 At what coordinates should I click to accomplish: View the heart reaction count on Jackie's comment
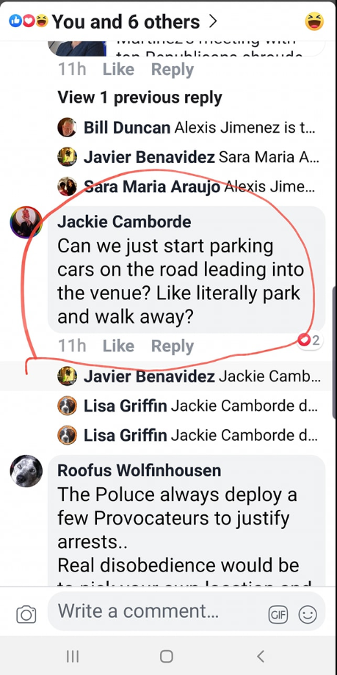pyautogui.click(x=310, y=340)
